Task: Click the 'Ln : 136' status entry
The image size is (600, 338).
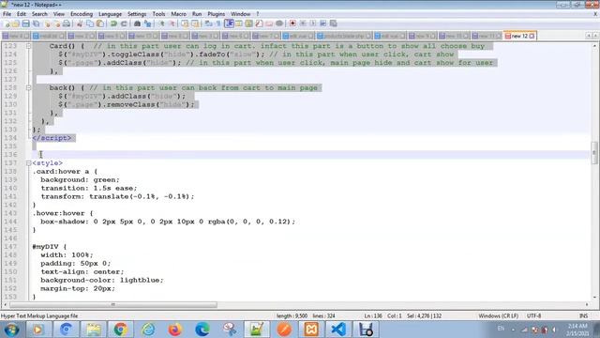Action: click(373, 315)
